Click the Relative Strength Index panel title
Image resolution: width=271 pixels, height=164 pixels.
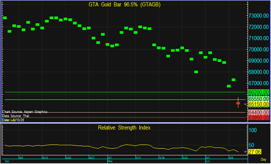tap(124, 128)
